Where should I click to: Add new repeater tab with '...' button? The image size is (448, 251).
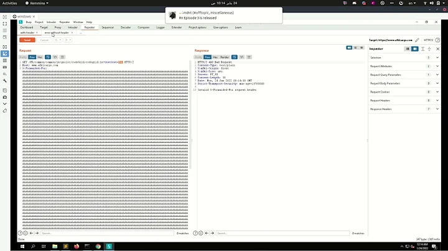pos(81,33)
